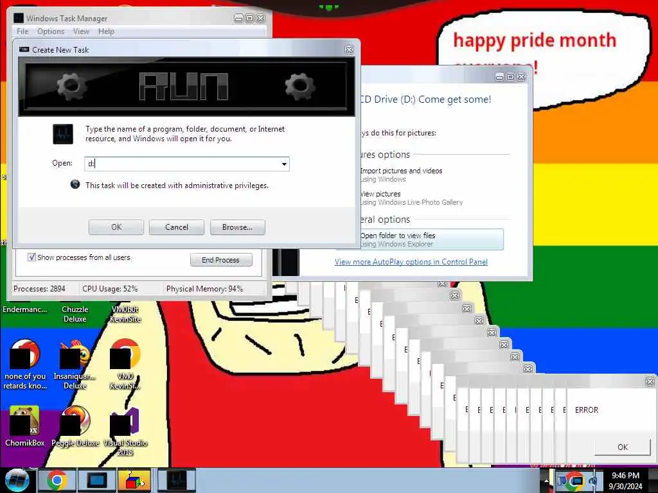
Task: Click the CPU Usage: 52% status entry
Action: click(x=110, y=288)
